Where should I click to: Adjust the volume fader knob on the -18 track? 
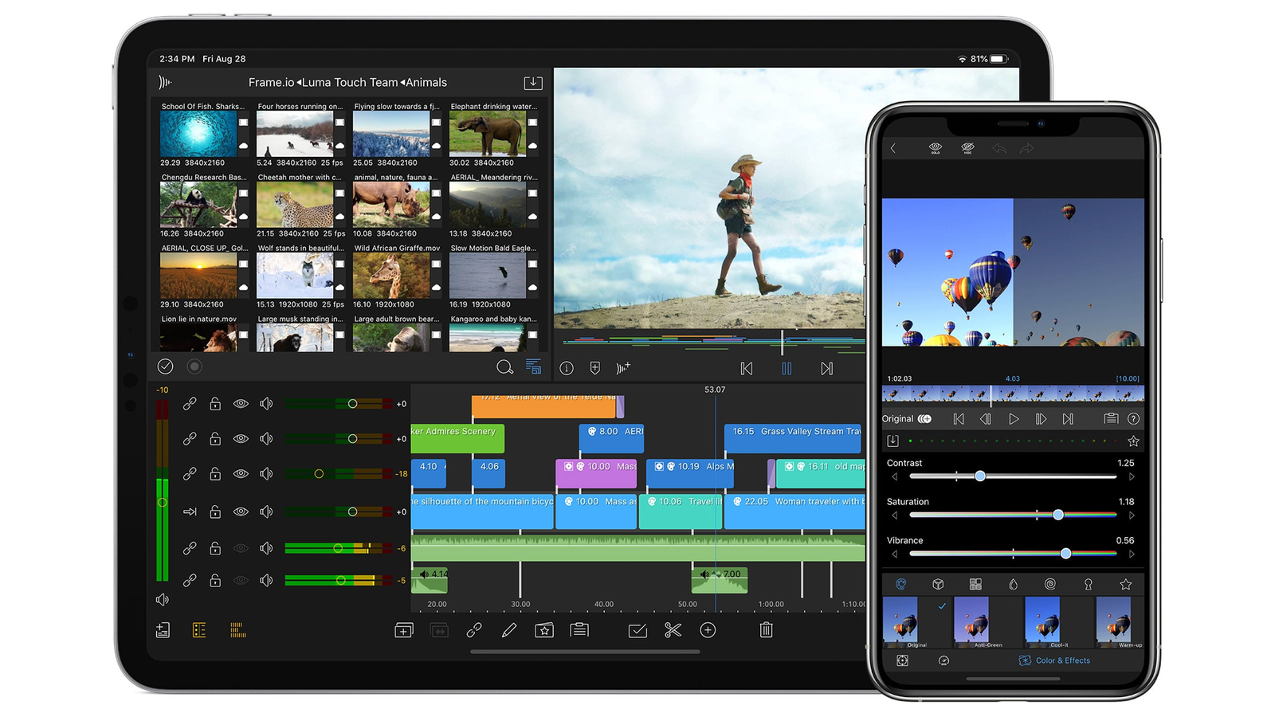point(319,473)
